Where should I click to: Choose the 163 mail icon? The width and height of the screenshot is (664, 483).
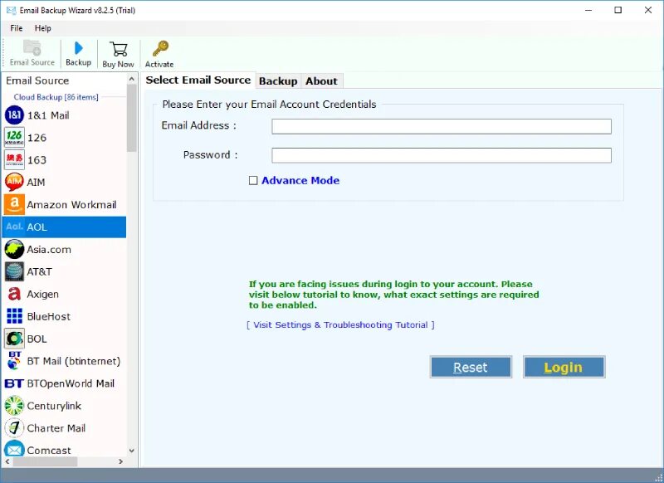(14, 159)
